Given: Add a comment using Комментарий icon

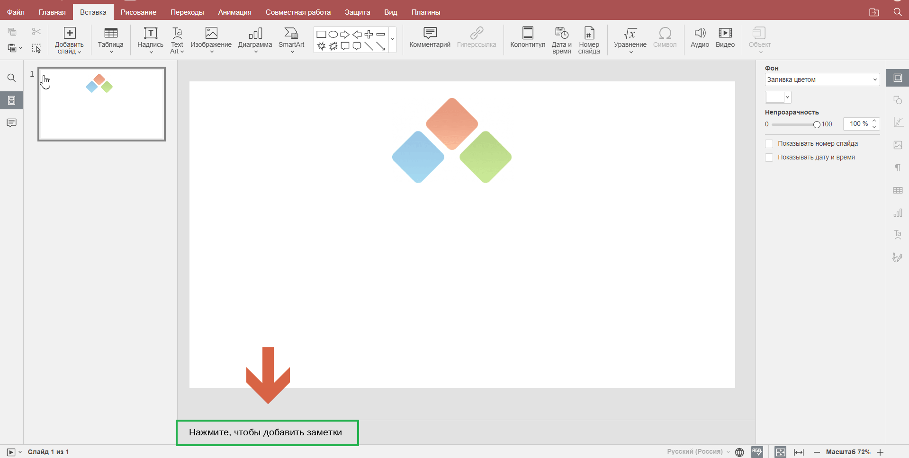Looking at the screenshot, I should [430, 33].
